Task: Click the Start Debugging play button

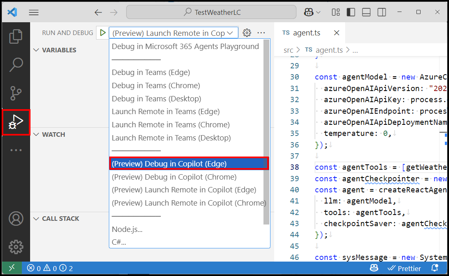Action: point(102,32)
